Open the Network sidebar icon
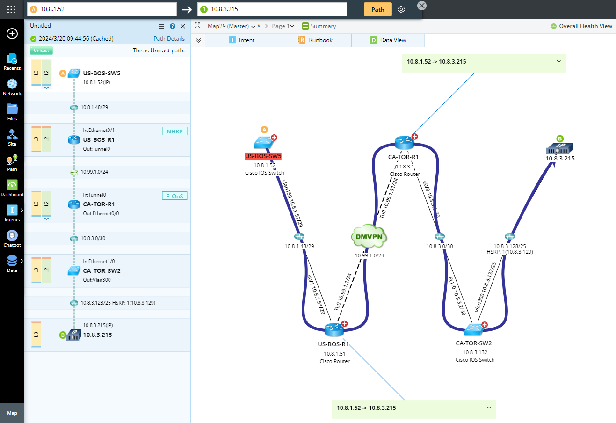The height and width of the screenshot is (423, 616). [x=12, y=87]
